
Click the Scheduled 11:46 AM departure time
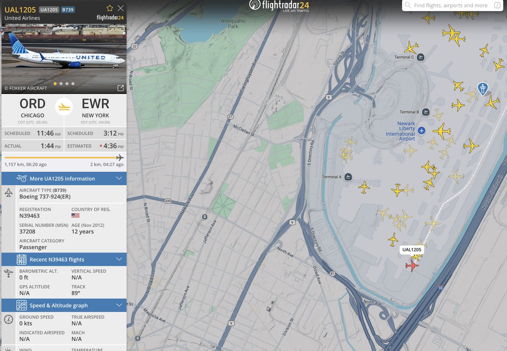coord(49,133)
